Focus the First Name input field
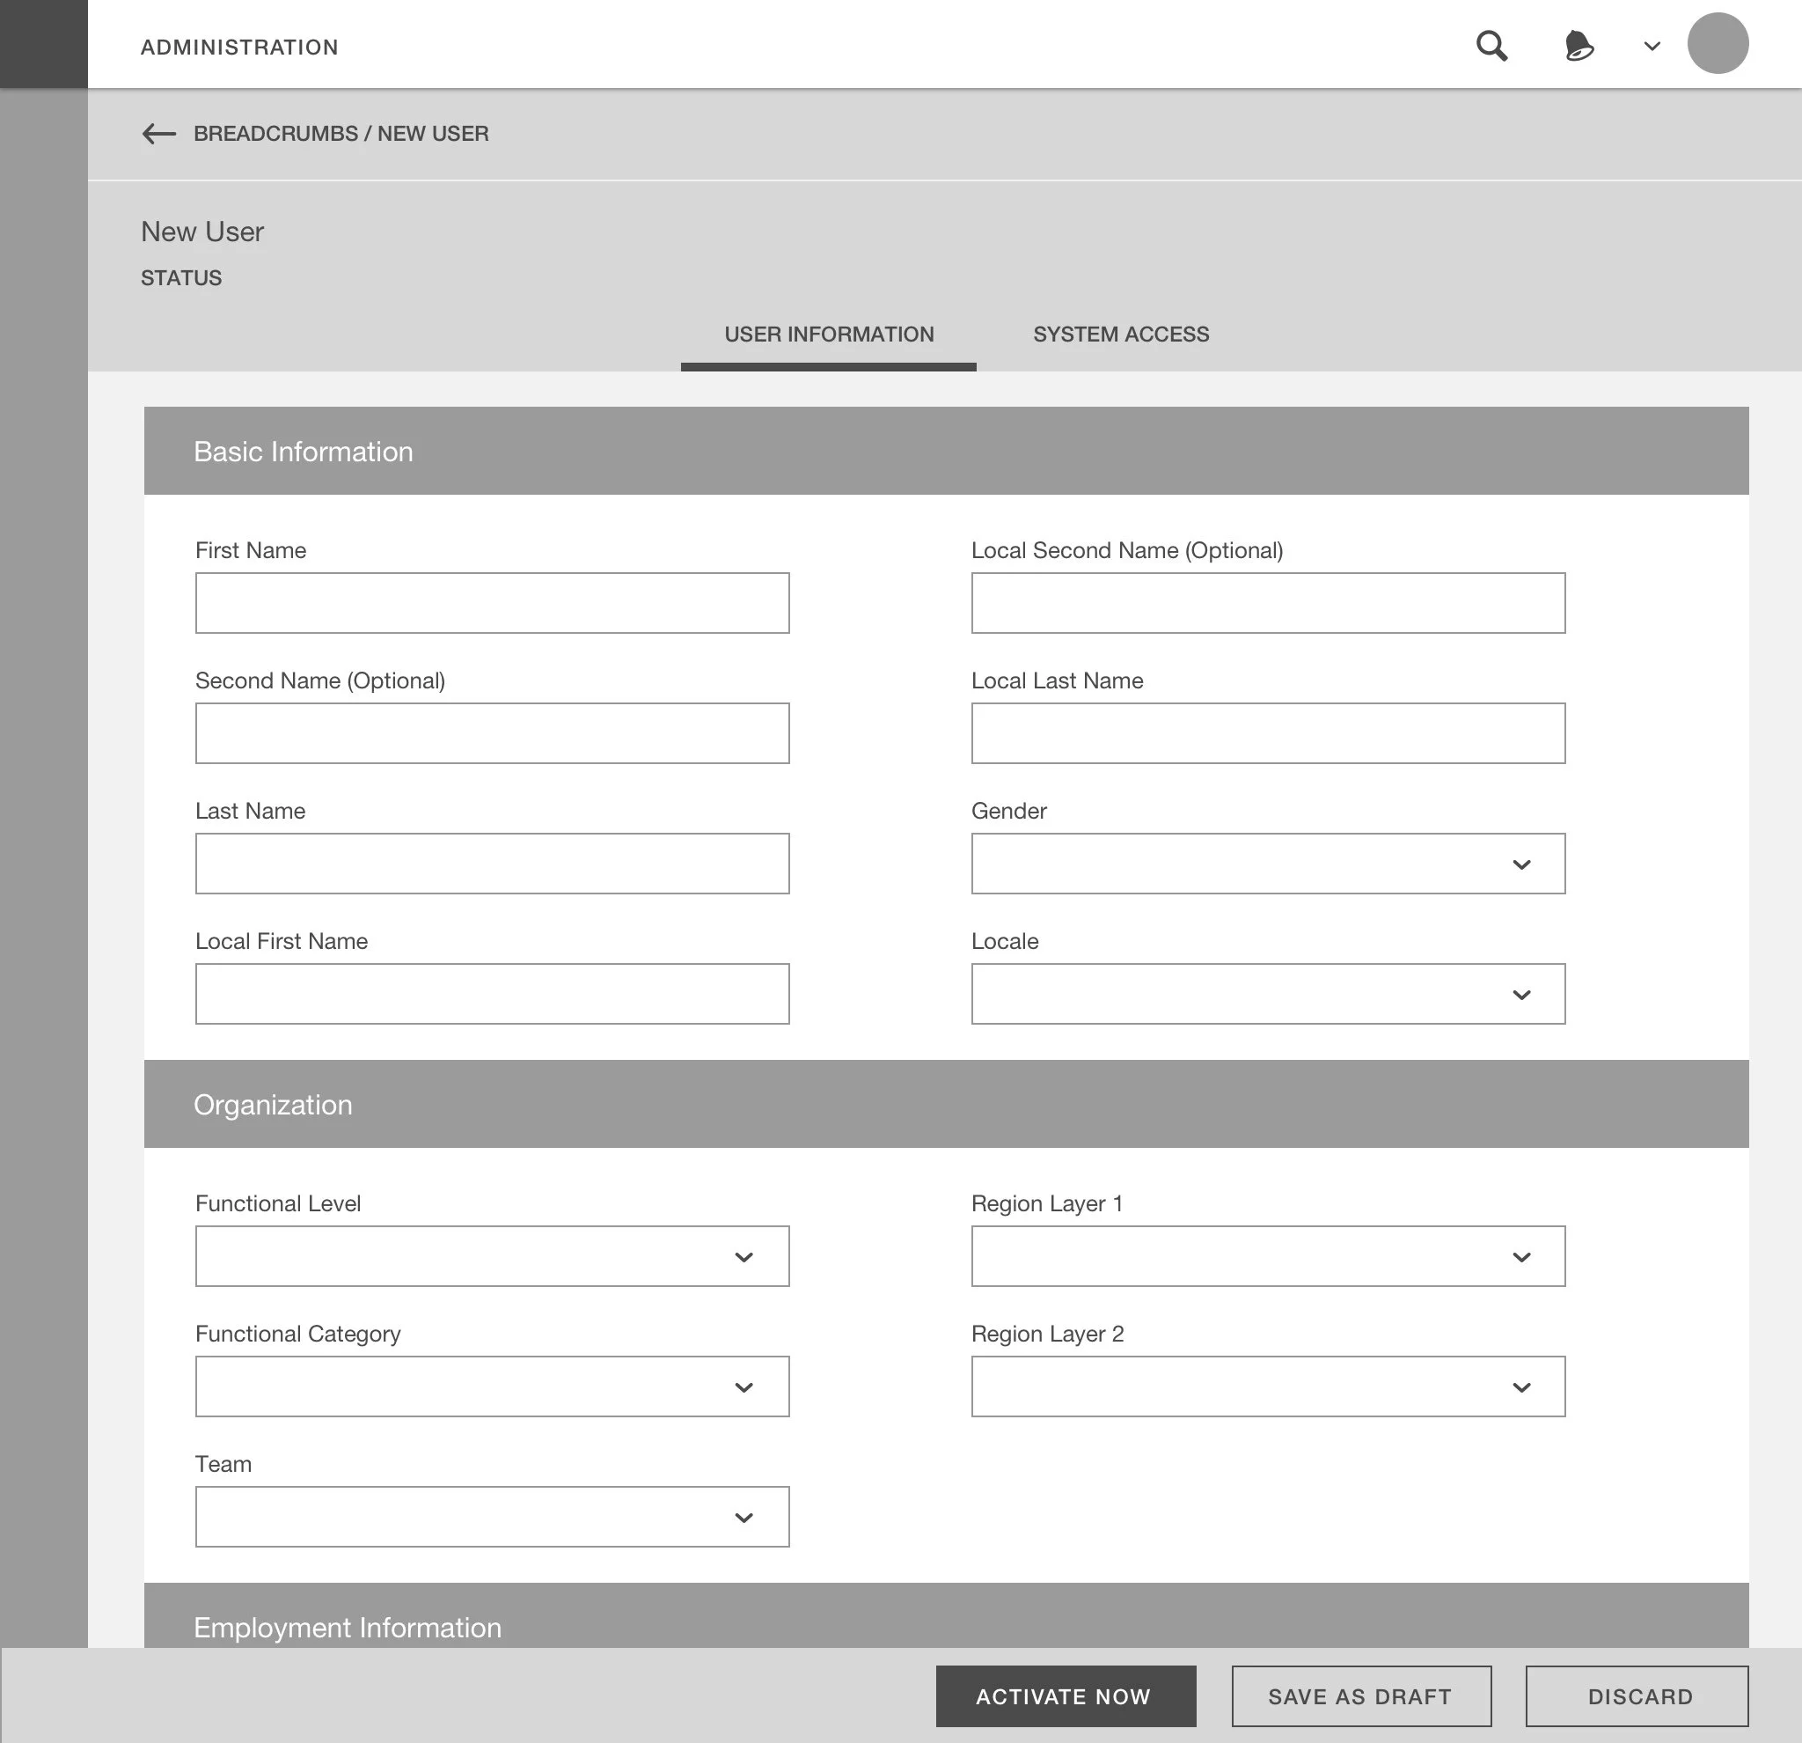 [492, 602]
